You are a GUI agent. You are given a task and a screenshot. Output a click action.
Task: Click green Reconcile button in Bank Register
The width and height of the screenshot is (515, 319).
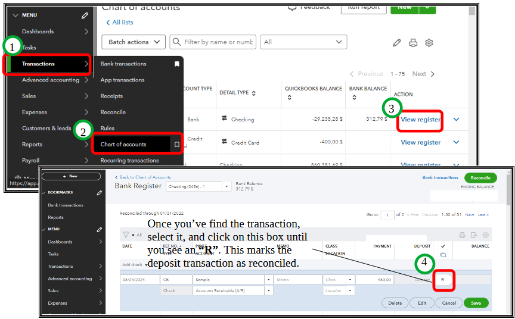click(480, 178)
